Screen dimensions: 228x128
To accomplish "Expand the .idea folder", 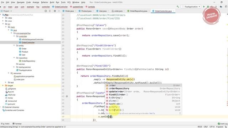I will pos(3,18).
